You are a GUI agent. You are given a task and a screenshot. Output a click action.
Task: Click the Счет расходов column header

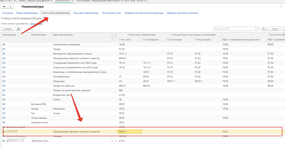207,40
